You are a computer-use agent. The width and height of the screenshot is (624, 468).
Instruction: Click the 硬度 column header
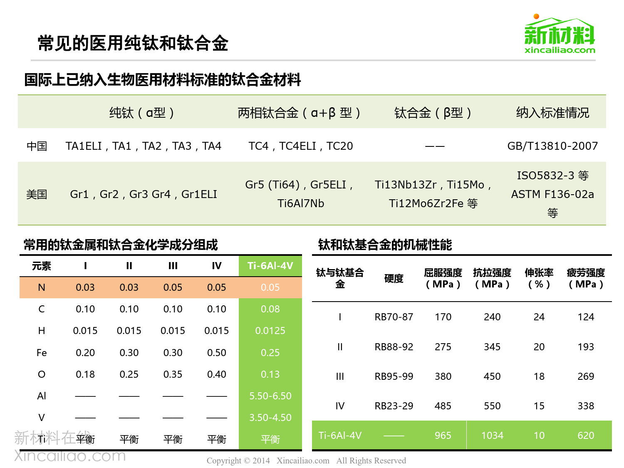pos(394,278)
